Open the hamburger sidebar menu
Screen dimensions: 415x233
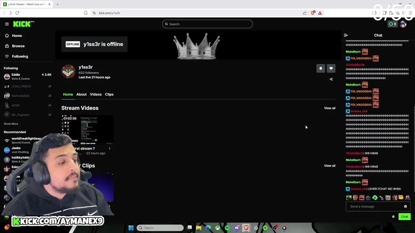7,24
